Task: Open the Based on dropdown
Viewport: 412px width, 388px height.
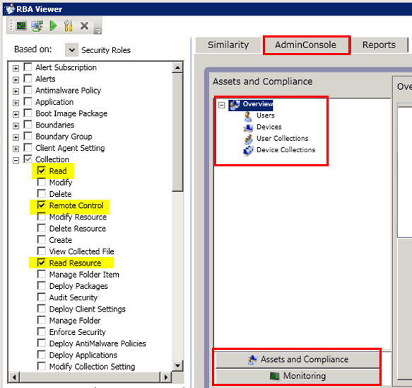Action: [72, 50]
